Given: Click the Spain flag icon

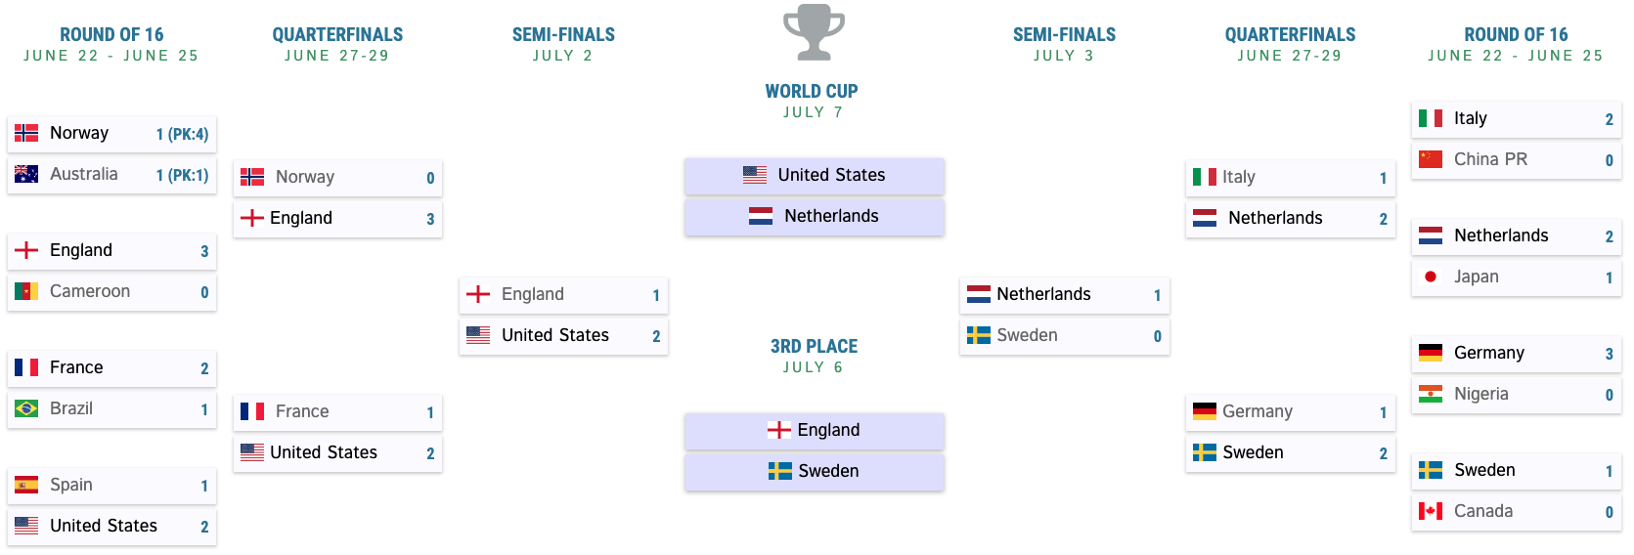Looking at the screenshot, I should [26, 485].
